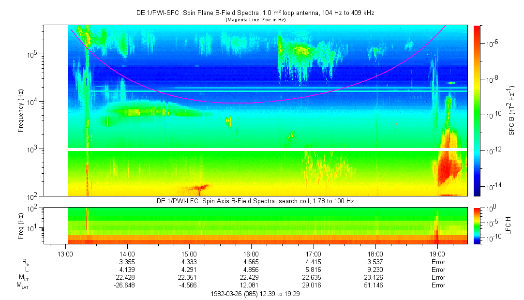524x300 pixels.
Task: Click the Re value 4.415
Action: pos(313,262)
